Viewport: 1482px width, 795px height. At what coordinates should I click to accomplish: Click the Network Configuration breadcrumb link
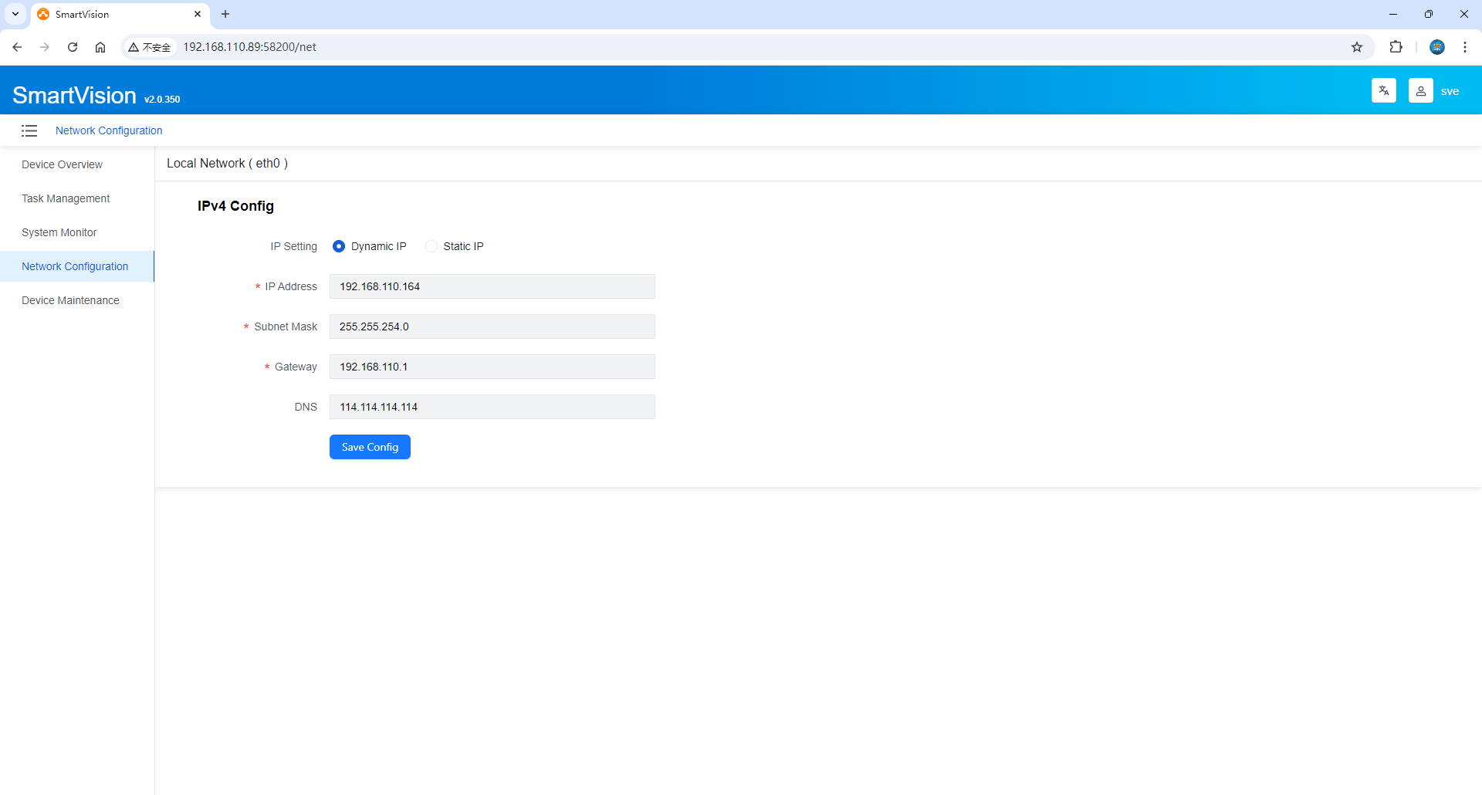[109, 130]
